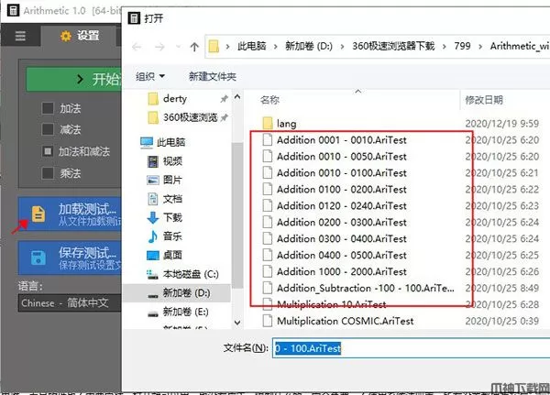Click the green 开始 start button
This screenshot has height=395, width=550.
[74, 80]
